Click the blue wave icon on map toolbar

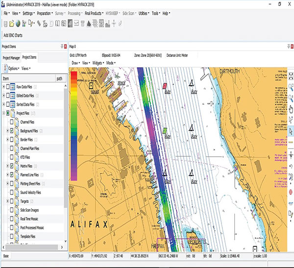(291, 203)
